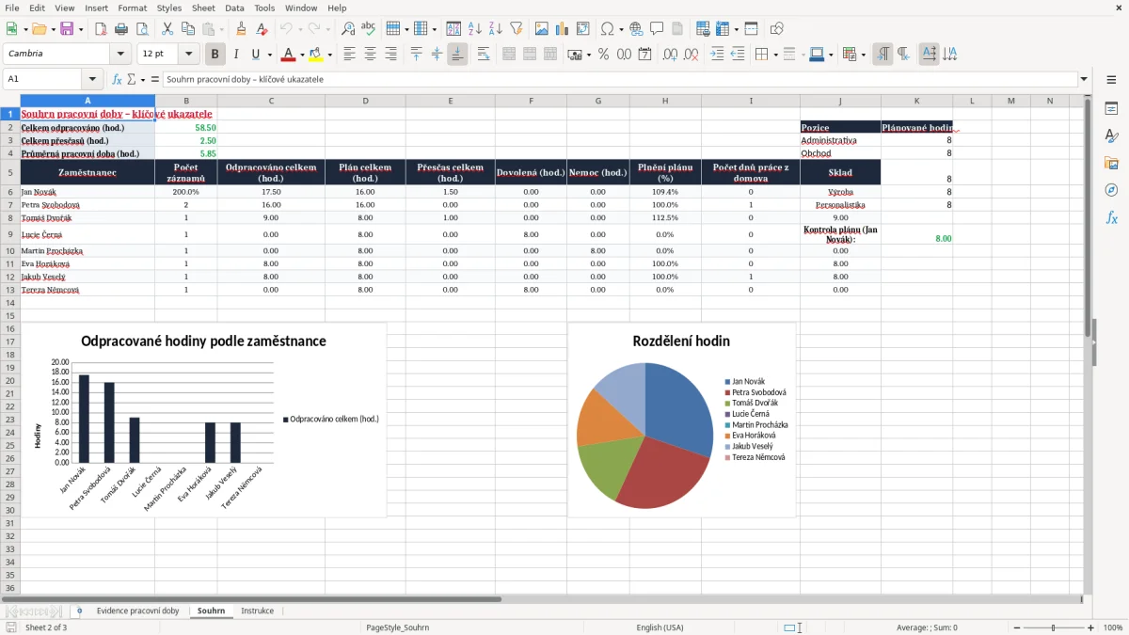Click the AutoFilter funnel icon
1129x635 pixels.
516,29
